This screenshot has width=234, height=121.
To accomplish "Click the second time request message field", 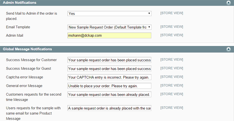I will coord(109,94).
